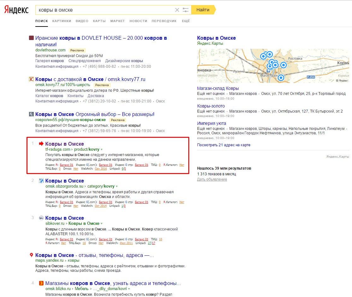Click WebArch Окт 2014 link
This screenshot has width=352, height=297.
pyautogui.click(x=101, y=206)
